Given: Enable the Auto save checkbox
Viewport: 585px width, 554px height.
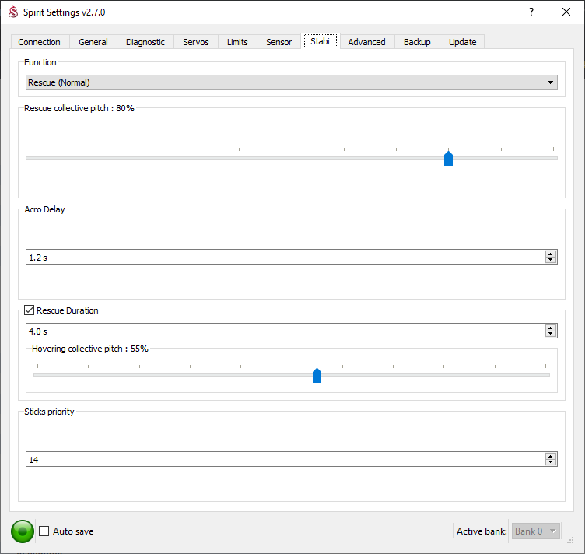Looking at the screenshot, I should click(44, 531).
